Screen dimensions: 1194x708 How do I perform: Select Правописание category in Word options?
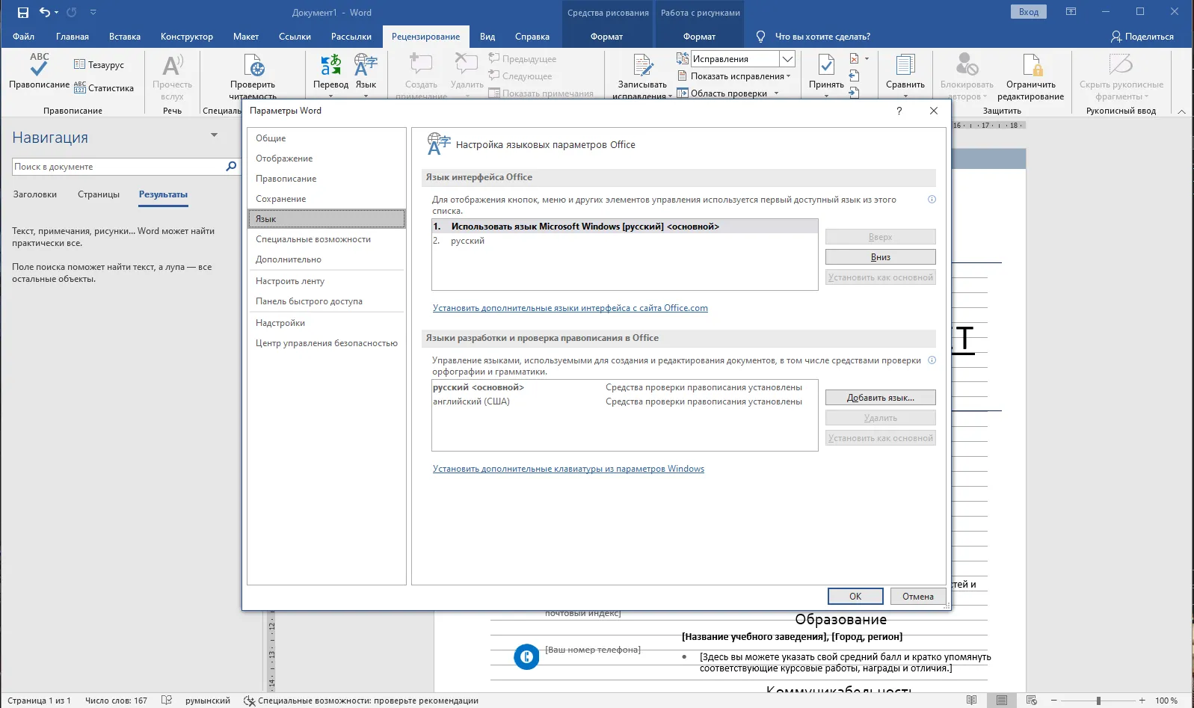286,179
